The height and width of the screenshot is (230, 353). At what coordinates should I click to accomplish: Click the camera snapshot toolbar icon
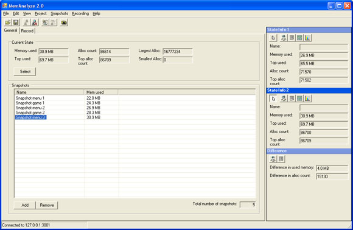[x=64, y=23]
